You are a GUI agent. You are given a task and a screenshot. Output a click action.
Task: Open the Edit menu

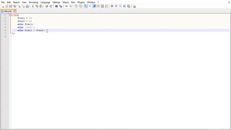[x=9, y=2]
